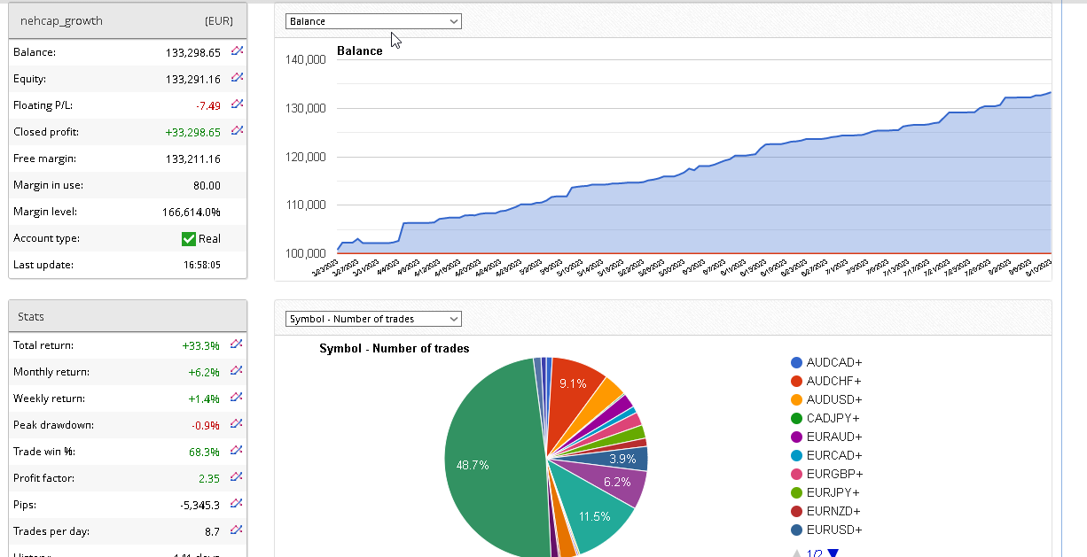Show the Closed profit chart via its icon
The width and height of the screenshot is (1087, 557).
pos(237,131)
